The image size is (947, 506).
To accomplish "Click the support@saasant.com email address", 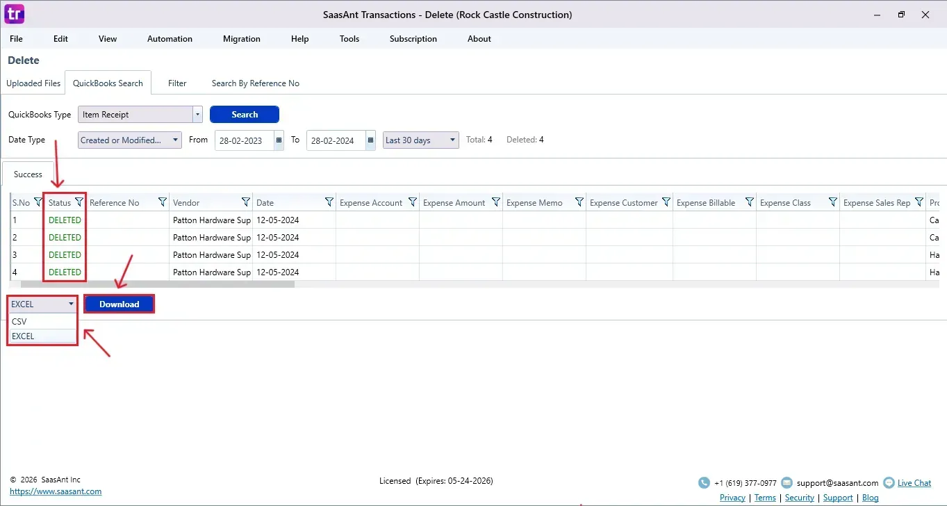I will (x=837, y=483).
